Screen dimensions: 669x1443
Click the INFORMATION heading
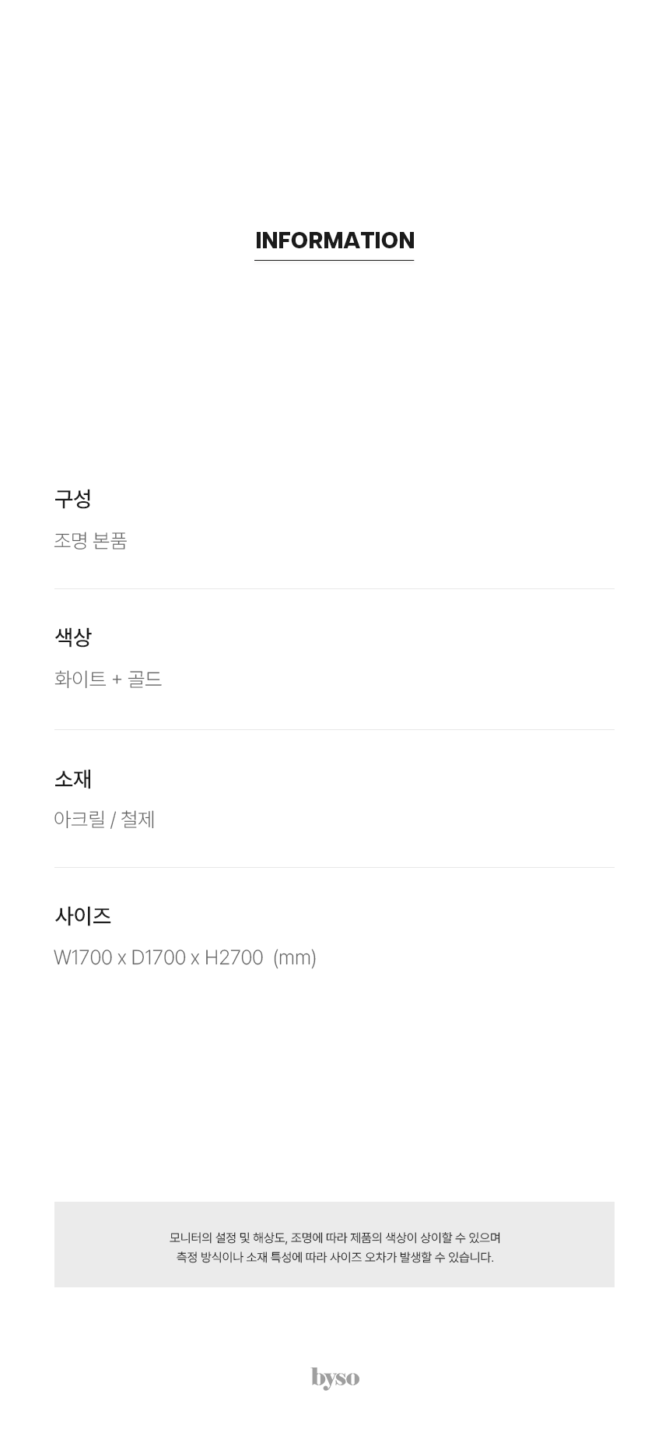(x=334, y=240)
